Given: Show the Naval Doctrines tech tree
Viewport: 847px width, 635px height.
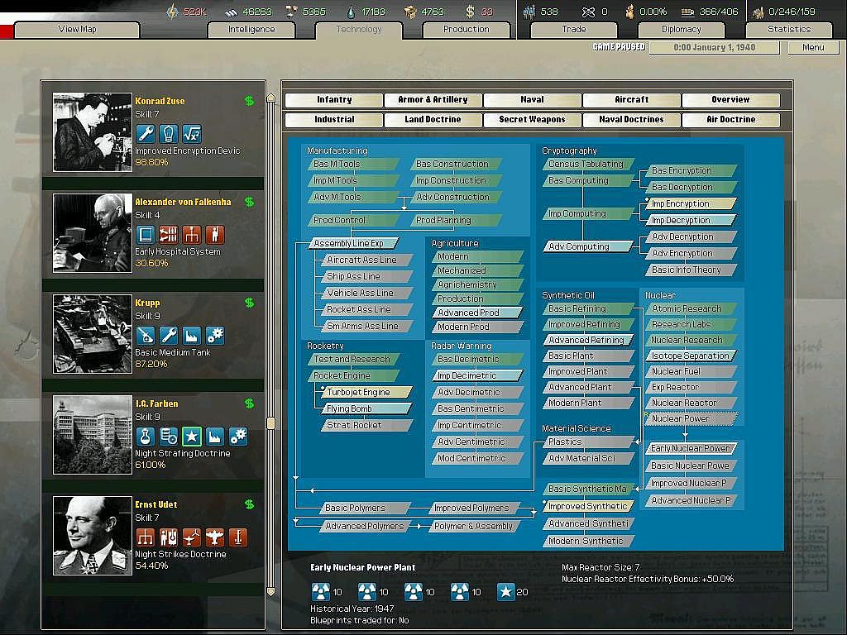Looking at the screenshot, I should (631, 120).
